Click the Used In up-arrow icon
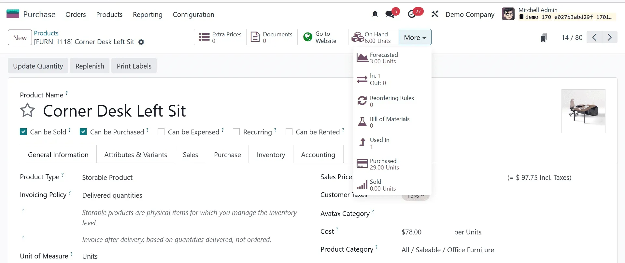This screenshot has width=625, height=263. point(362,143)
